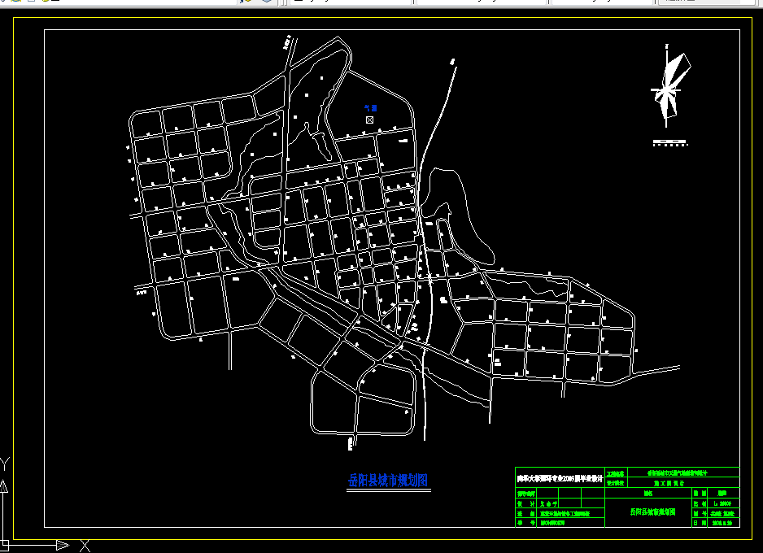Click the gas source square symbol under 气源
This screenshot has width=763, height=553.
point(370,120)
